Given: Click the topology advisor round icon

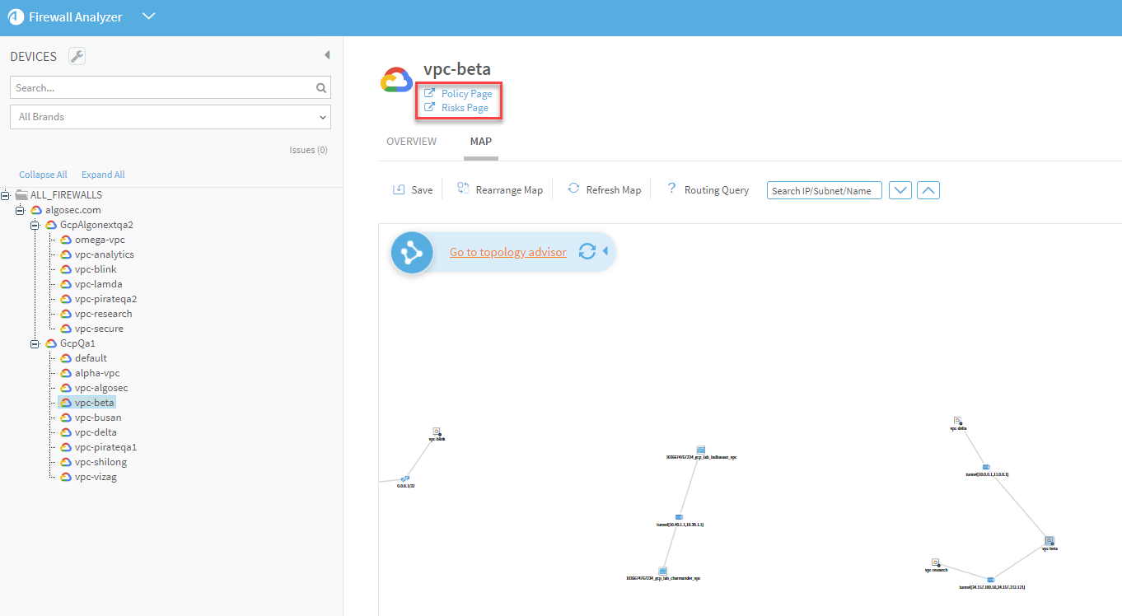Looking at the screenshot, I should click(412, 252).
